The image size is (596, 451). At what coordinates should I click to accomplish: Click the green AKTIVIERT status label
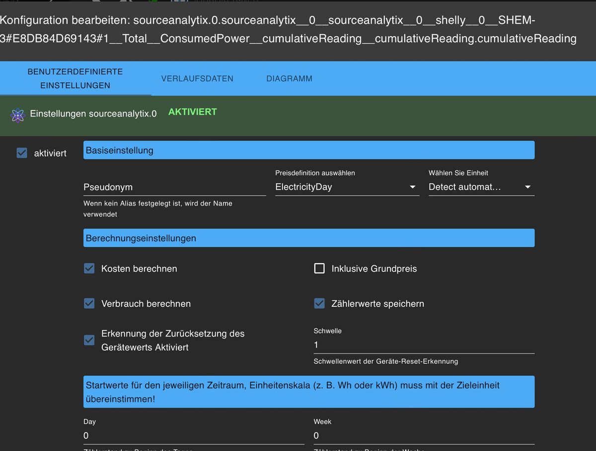click(x=193, y=112)
